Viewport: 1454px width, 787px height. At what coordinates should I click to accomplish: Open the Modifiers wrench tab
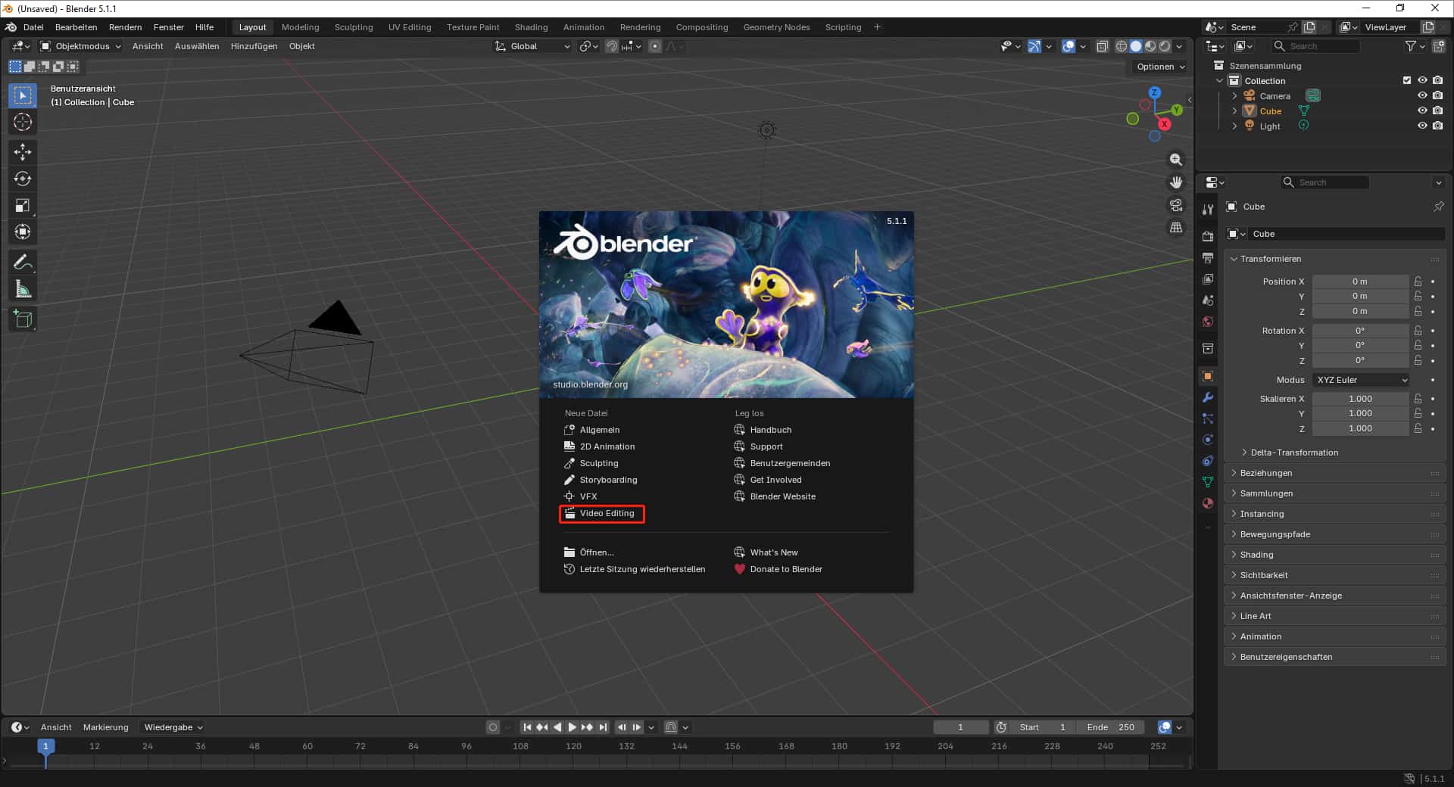click(1208, 397)
